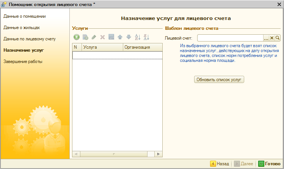Move service down with the down arrow

coord(129,37)
